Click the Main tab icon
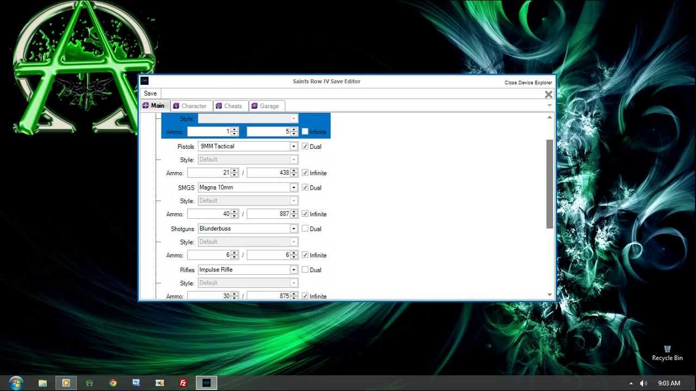 coord(146,105)
